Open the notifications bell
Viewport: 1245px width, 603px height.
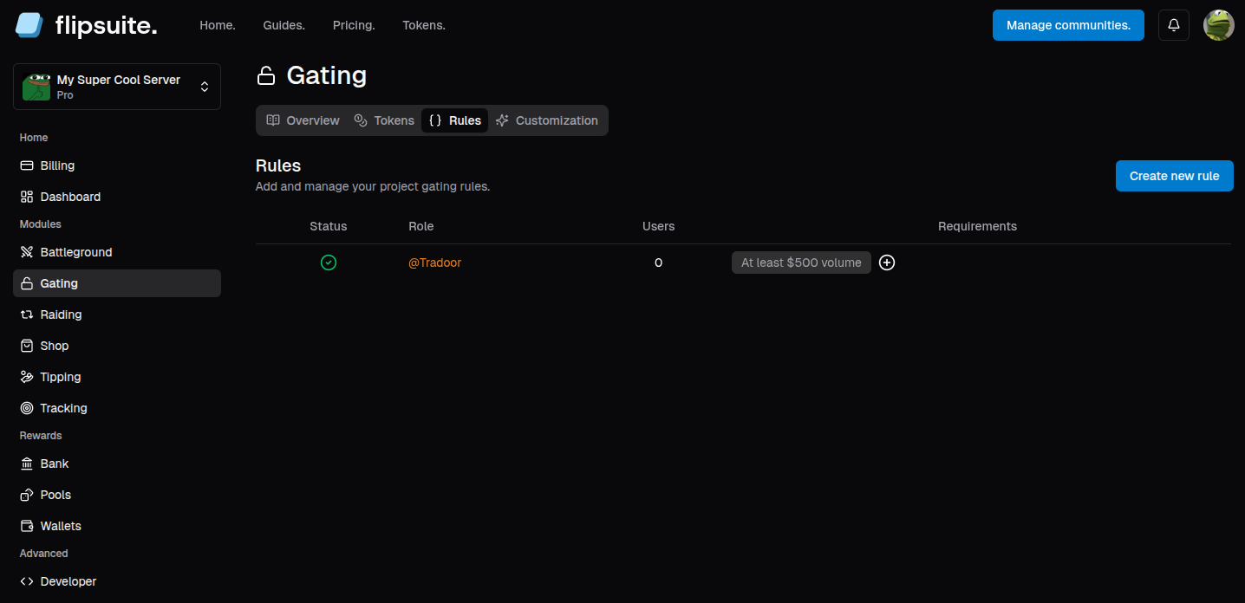tap(1174, 25)
